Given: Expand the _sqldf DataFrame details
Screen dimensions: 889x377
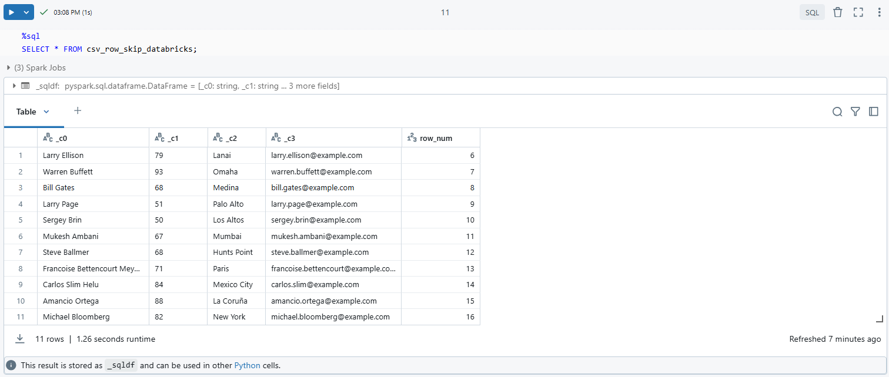Looking at the screenshot, I should click(x=14, y=86).
